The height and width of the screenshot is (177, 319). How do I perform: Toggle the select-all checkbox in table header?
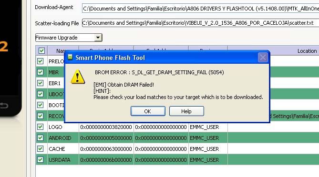tap(41, 50)
